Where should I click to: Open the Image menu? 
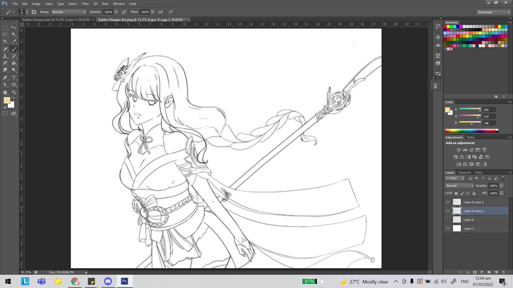click(36, 3)
